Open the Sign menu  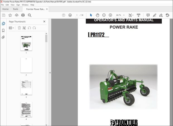18,5
